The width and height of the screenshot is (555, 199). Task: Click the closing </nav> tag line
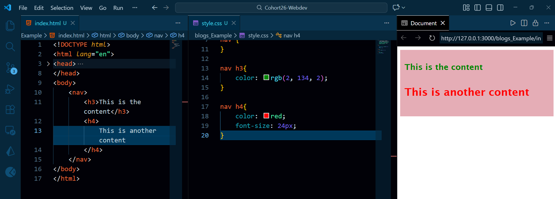[x=80, y=159]
